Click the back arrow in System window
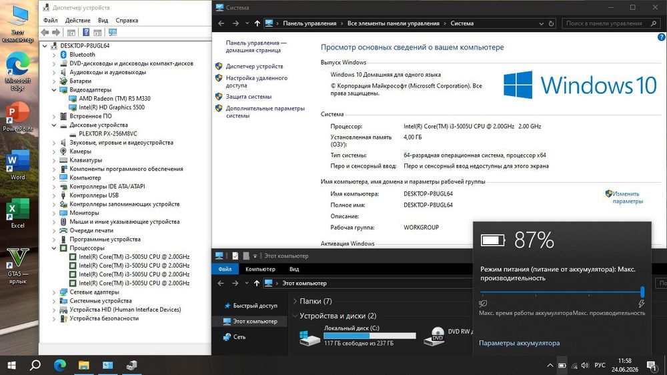 tap(221, 23)
